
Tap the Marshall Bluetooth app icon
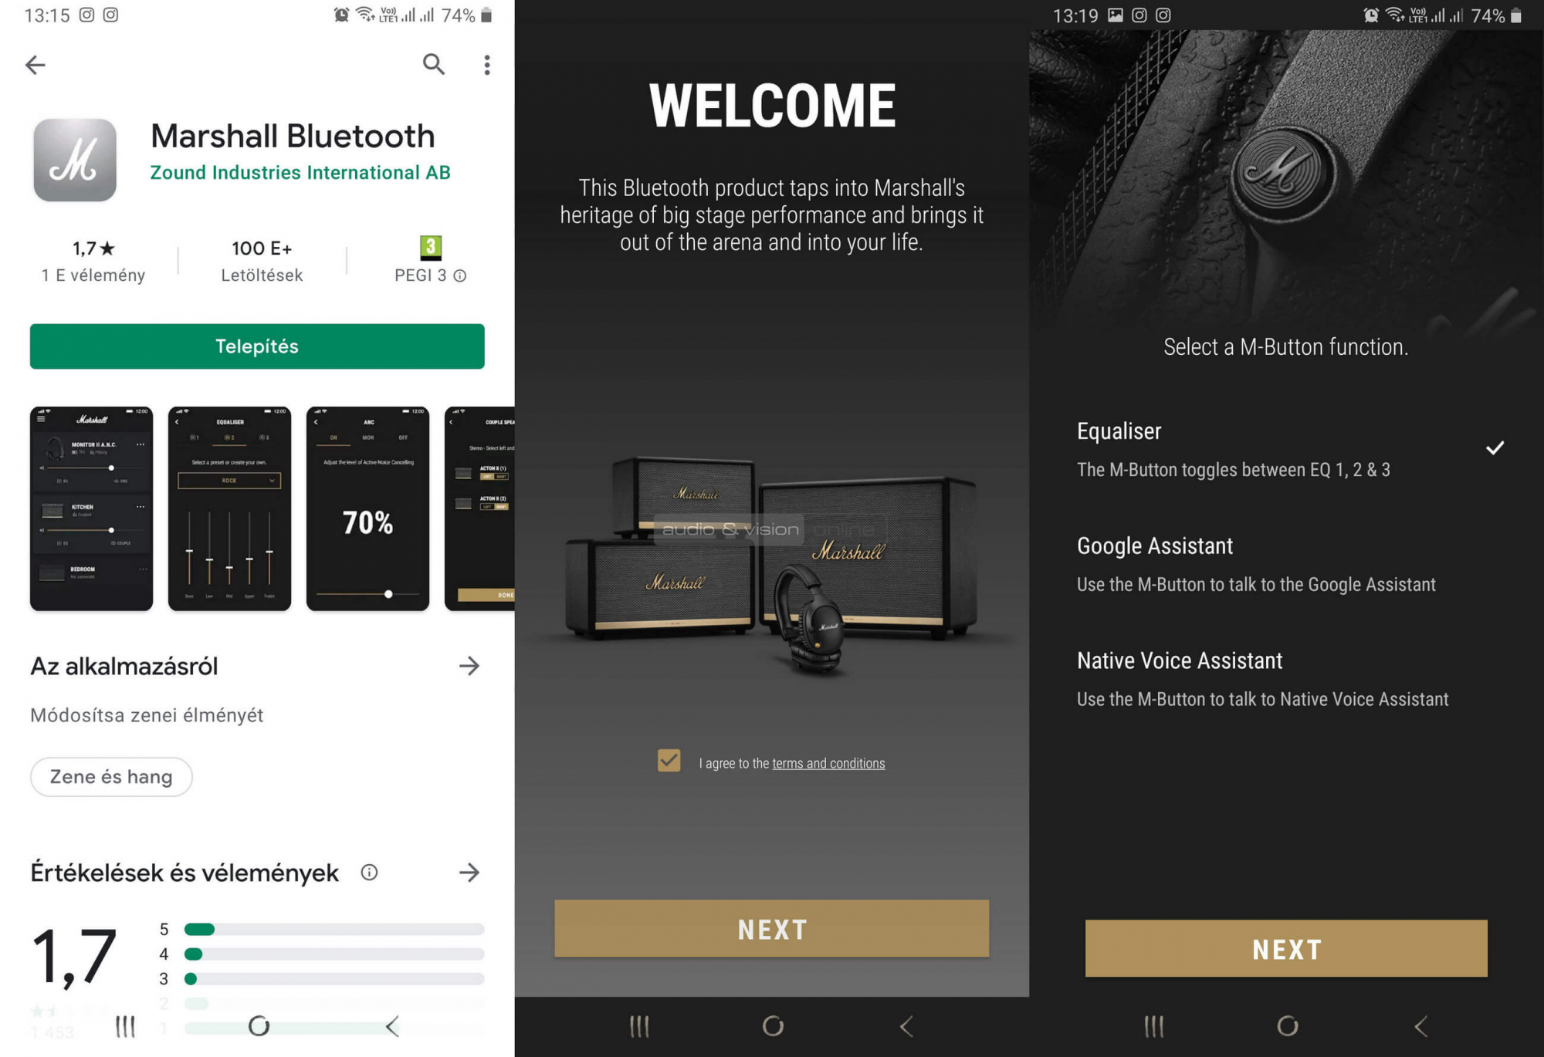[75, 160]
